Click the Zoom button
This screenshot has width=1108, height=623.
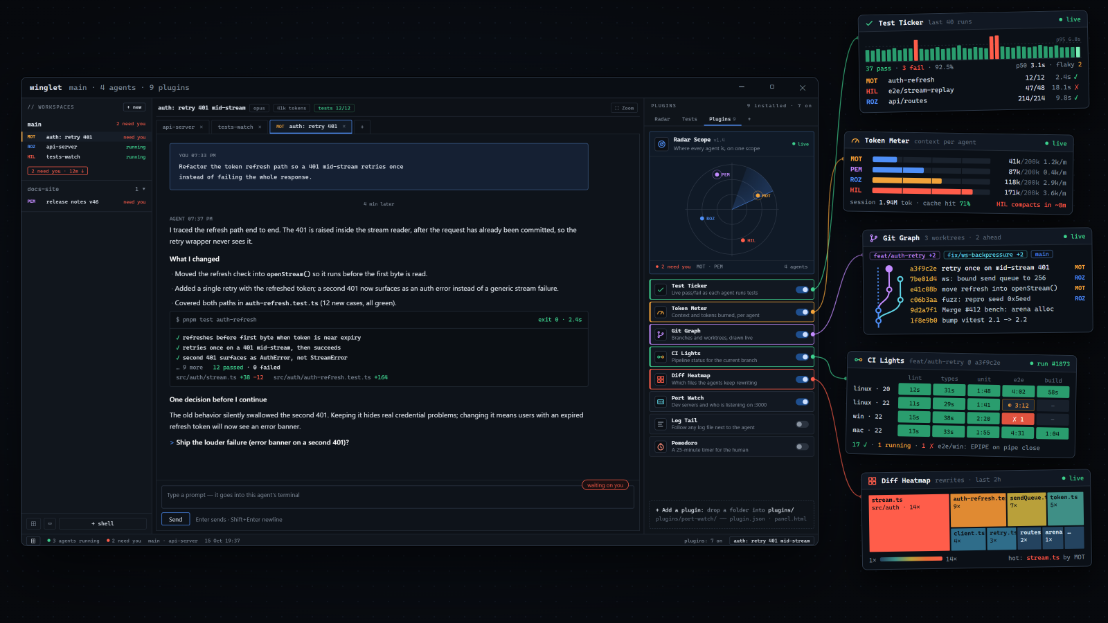625,108
